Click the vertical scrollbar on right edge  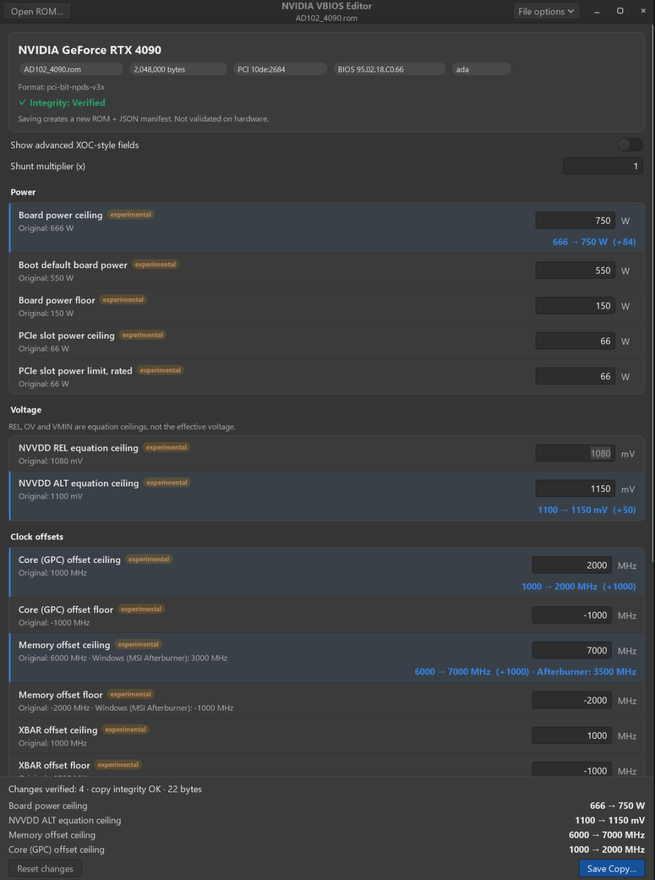[x=653, y=293]
